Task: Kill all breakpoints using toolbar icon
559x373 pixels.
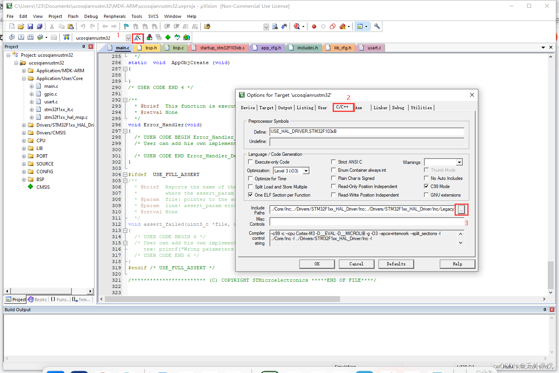Action: (x=342, y=26)
